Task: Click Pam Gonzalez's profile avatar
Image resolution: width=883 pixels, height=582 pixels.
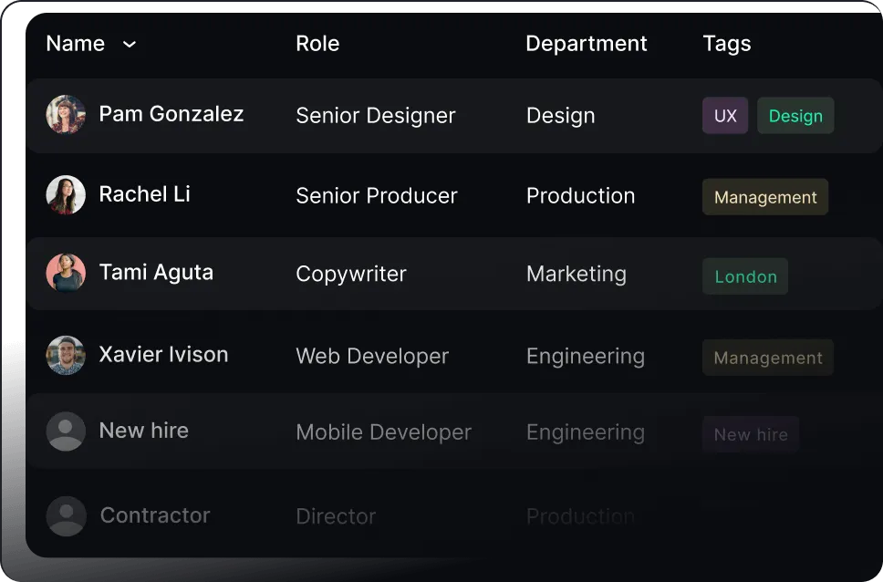Action: click(66, 115)
